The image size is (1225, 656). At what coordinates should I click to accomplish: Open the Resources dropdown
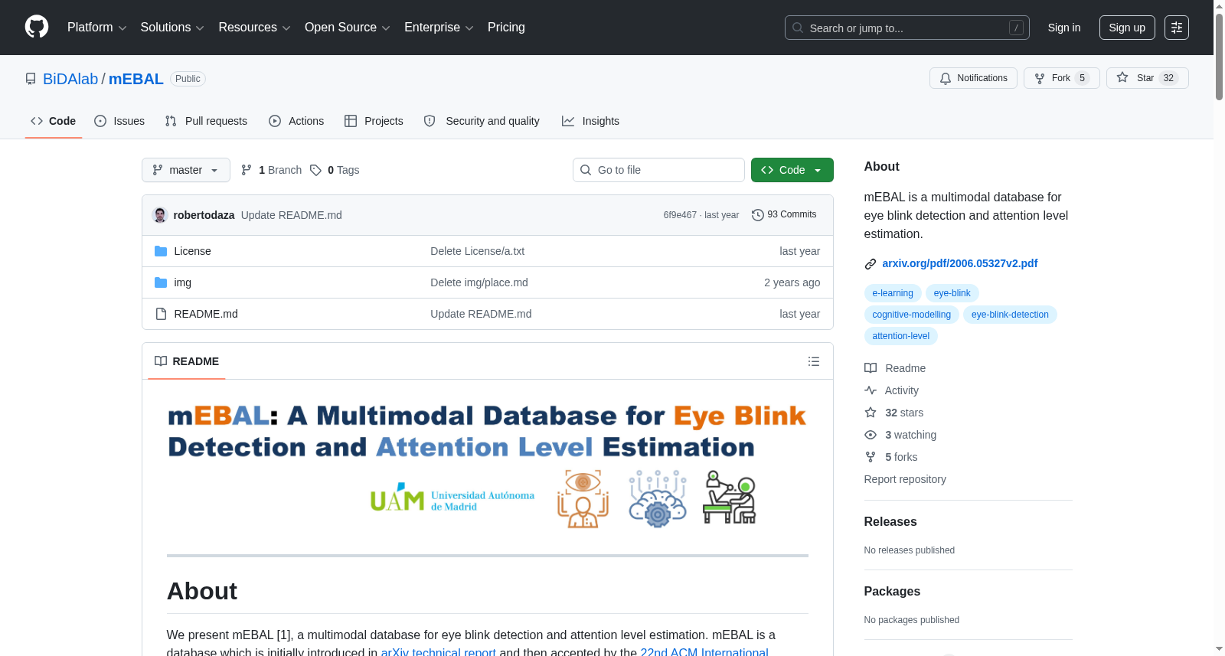254,28
